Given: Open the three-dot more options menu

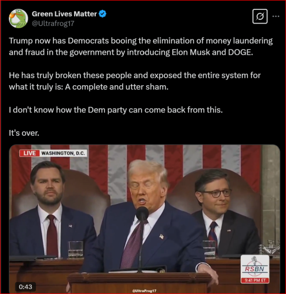Looking at the screenshot, I should tap(276, 16).
